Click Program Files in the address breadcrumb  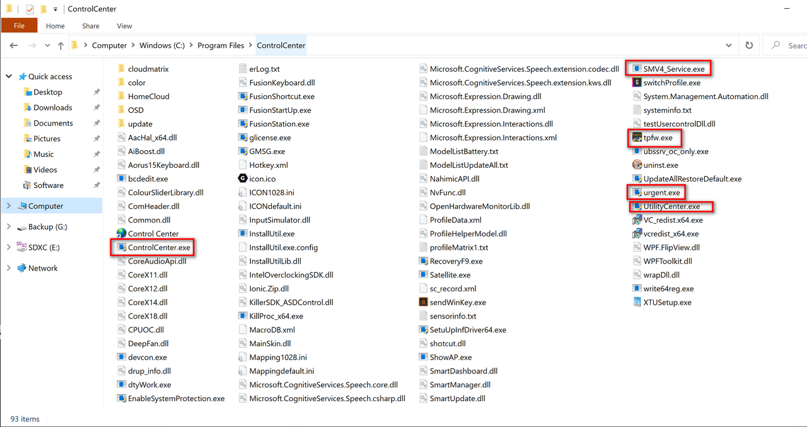click(x=221, y=45)
